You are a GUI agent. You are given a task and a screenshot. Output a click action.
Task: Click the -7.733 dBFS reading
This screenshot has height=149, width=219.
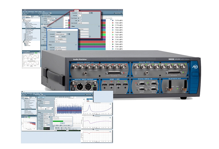coord(119,49)
